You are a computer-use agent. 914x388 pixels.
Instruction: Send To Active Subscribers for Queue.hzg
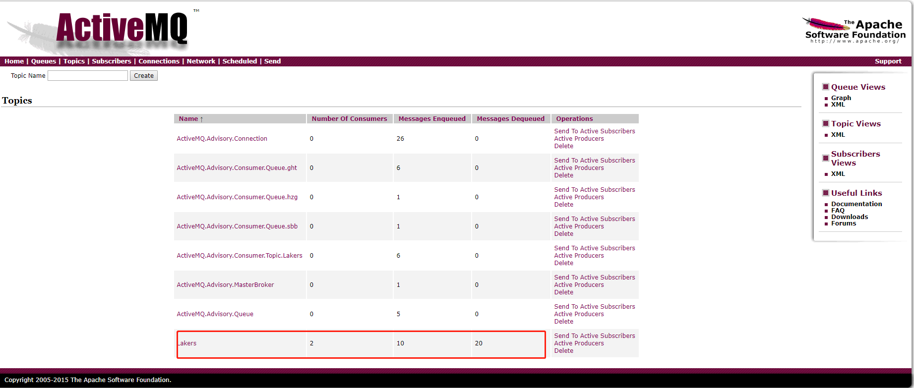coord(595,190)
